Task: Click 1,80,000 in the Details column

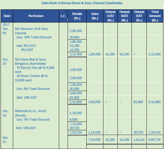Action: point(76,42)
